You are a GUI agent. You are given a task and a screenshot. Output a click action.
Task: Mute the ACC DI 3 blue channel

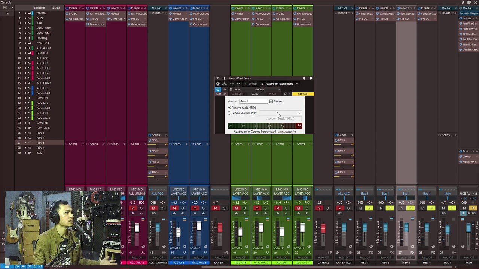(x=174, y=208)
